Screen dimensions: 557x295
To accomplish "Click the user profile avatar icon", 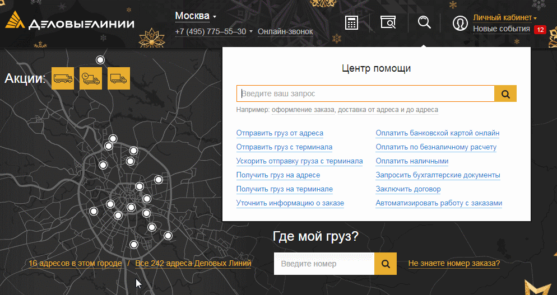I will click(x=460, y=24).
